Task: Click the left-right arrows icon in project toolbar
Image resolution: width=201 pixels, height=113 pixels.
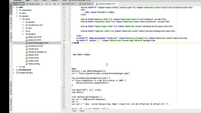Action: 42,4
